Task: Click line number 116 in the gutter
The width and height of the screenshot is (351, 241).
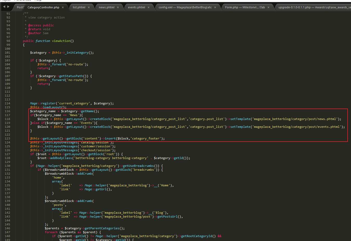Action: click(x=8, y=111)
